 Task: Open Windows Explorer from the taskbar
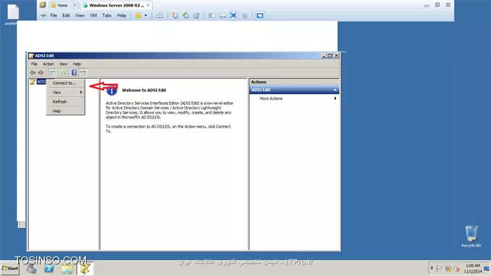point(67,269)
